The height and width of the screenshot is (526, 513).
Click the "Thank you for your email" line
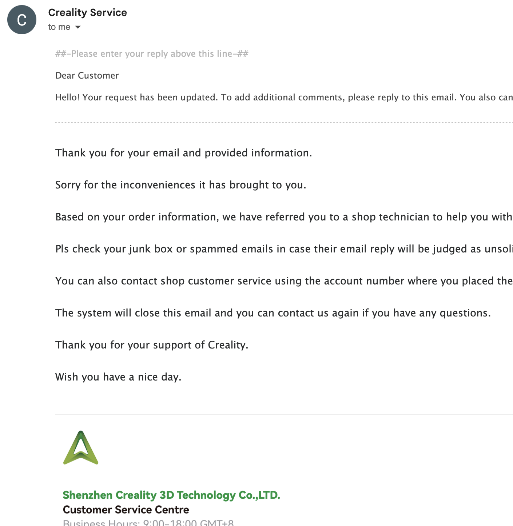183,153
